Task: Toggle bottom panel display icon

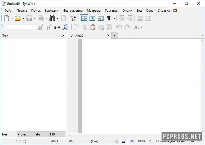Action: 92,18
